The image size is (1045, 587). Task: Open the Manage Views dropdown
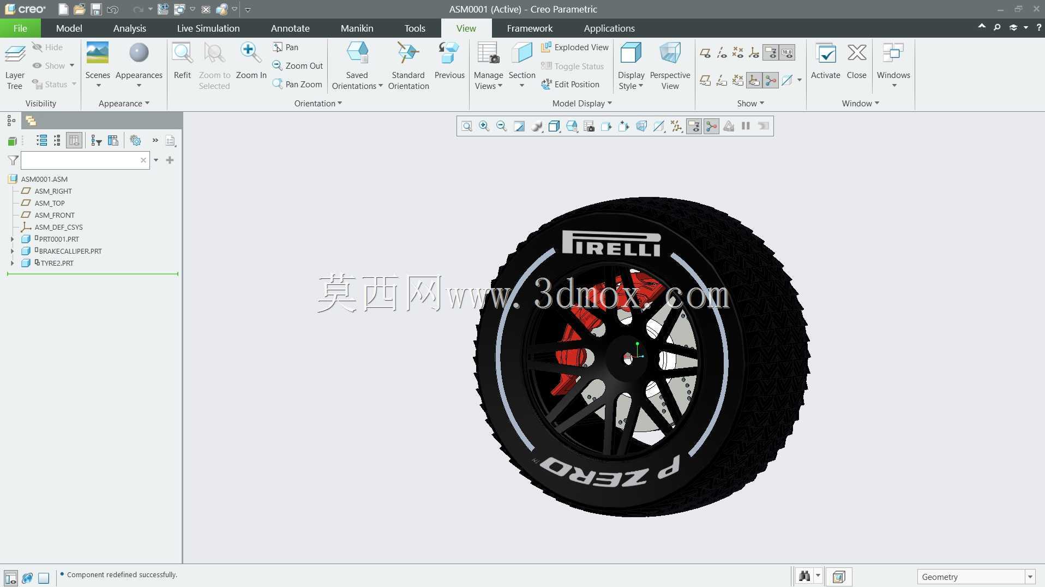[488, 66]
